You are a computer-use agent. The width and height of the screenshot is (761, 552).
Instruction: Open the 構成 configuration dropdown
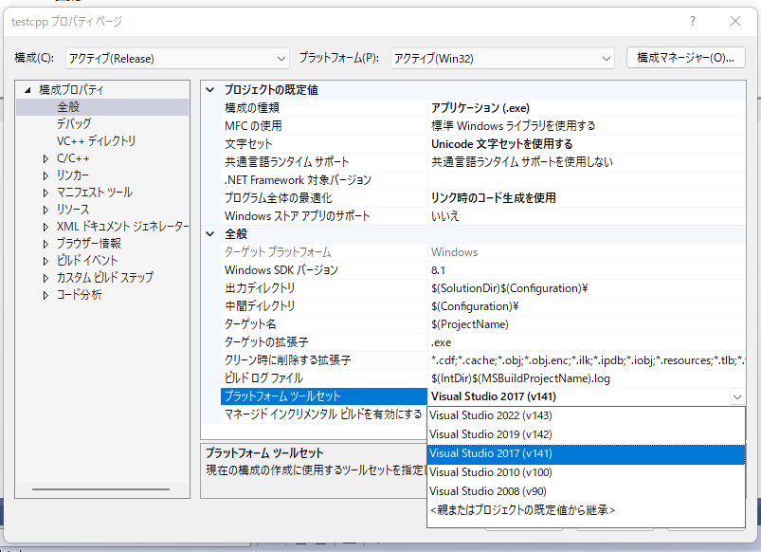coord(177,58)
